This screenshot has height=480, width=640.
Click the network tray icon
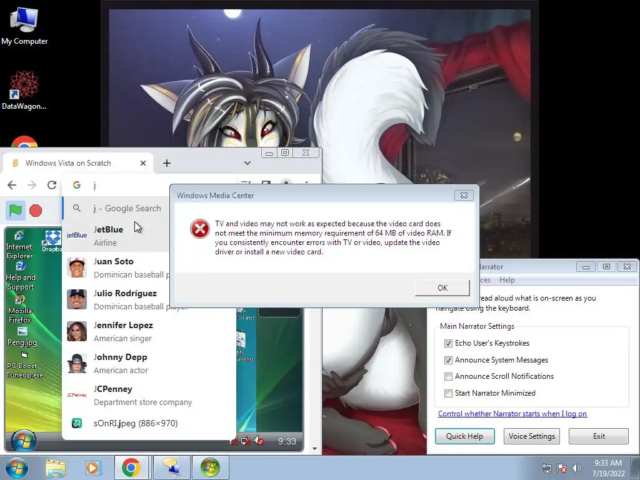(546, 468)
